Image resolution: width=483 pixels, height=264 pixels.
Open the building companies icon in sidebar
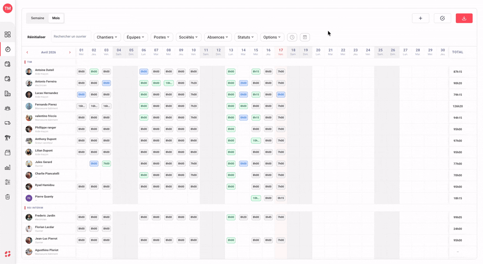click(8, 93)
